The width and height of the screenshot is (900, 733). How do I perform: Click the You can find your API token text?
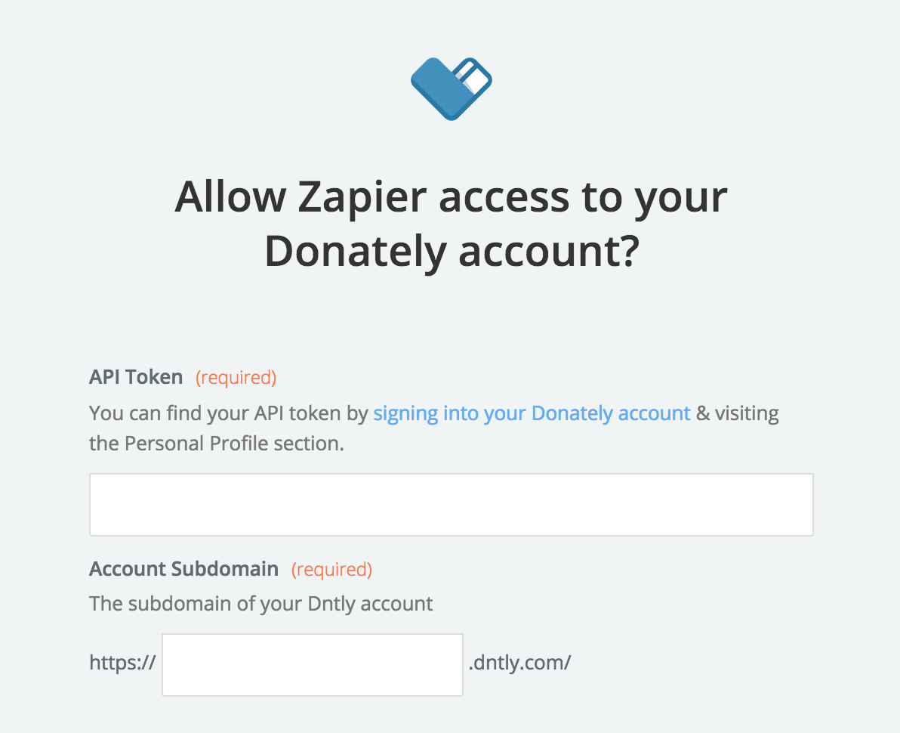click(229, 413)
